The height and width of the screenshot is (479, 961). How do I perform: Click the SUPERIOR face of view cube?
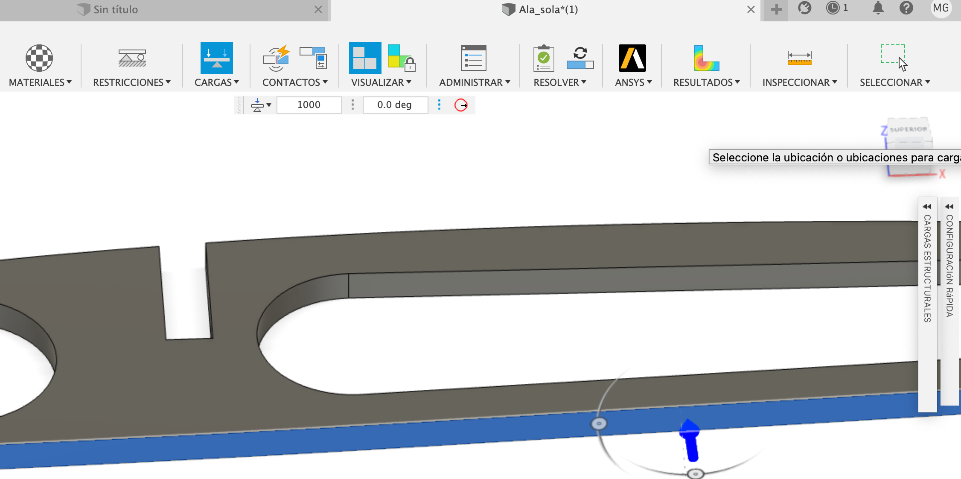pos(909,129)
